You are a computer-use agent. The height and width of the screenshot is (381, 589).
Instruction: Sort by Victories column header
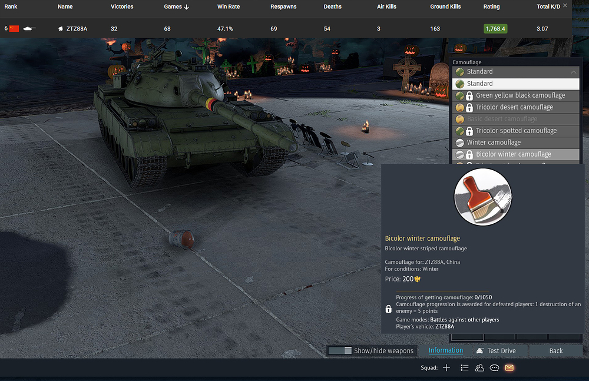tap(122, 6)
